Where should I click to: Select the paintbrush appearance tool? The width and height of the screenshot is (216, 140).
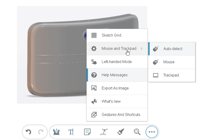tap(121, 132)
